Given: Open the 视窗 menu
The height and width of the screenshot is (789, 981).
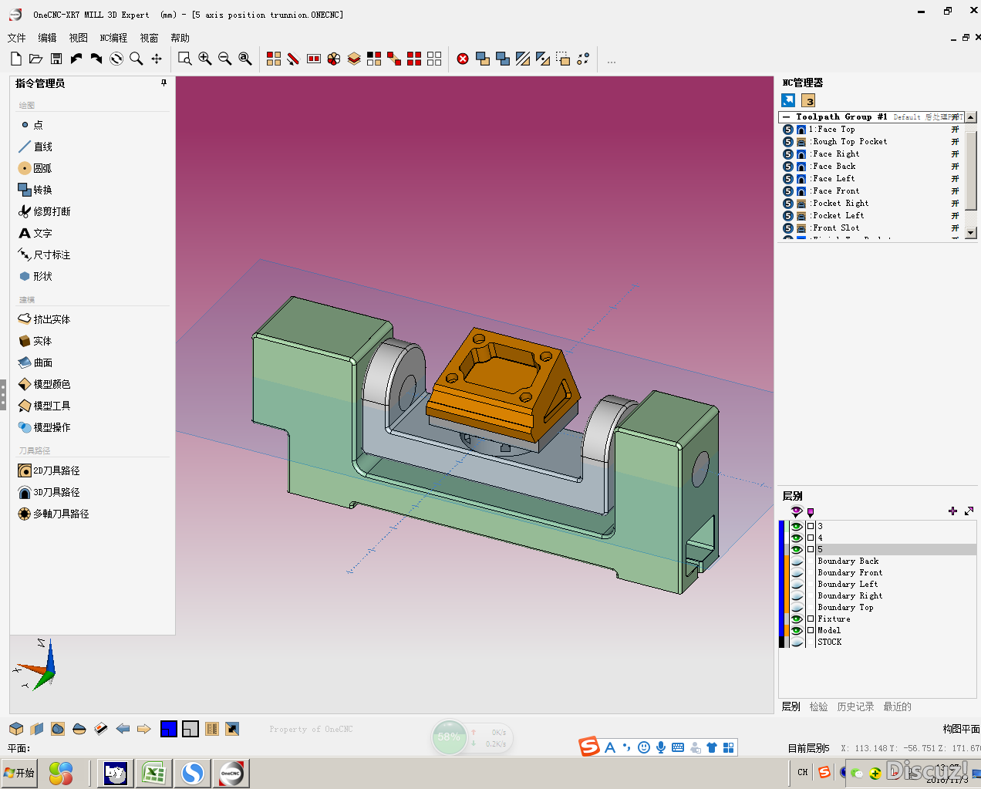Looking at the screenshot, I should click(x=149, y=38).
